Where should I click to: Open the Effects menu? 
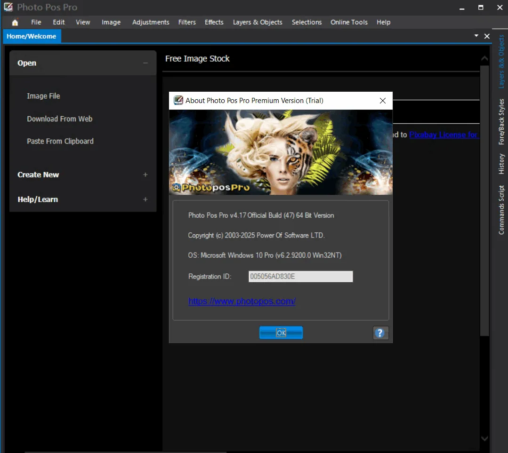[214, 22]
